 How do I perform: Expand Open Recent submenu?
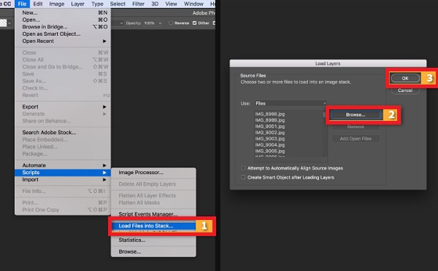point(63,41)
